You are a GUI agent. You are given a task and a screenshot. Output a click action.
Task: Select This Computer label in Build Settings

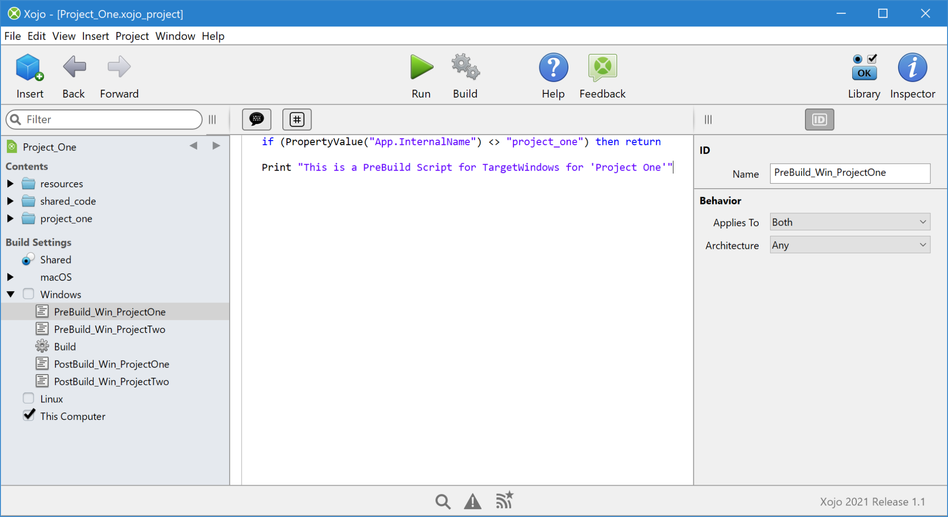(73, 416)
